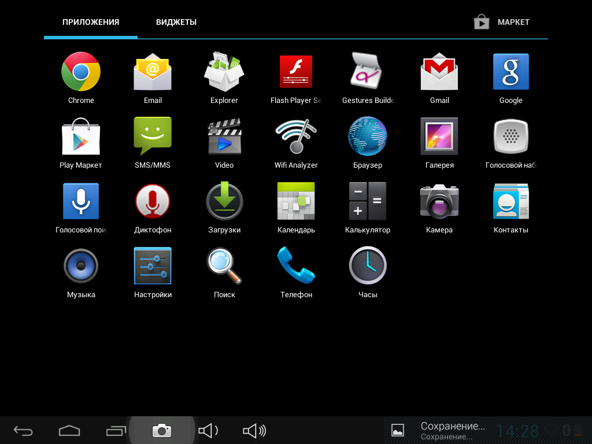592x444 pixels.
Task: Switch to the Виджеты tab
Action: pos(176,22)
